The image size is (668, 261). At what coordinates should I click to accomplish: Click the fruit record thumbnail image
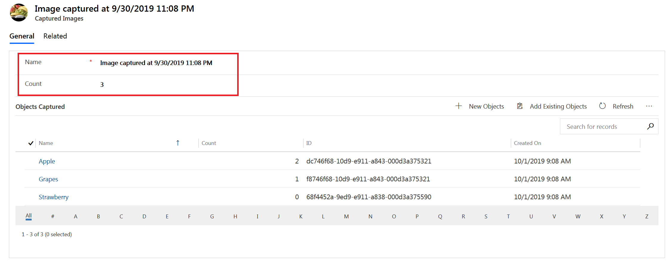tap(19, 13)
